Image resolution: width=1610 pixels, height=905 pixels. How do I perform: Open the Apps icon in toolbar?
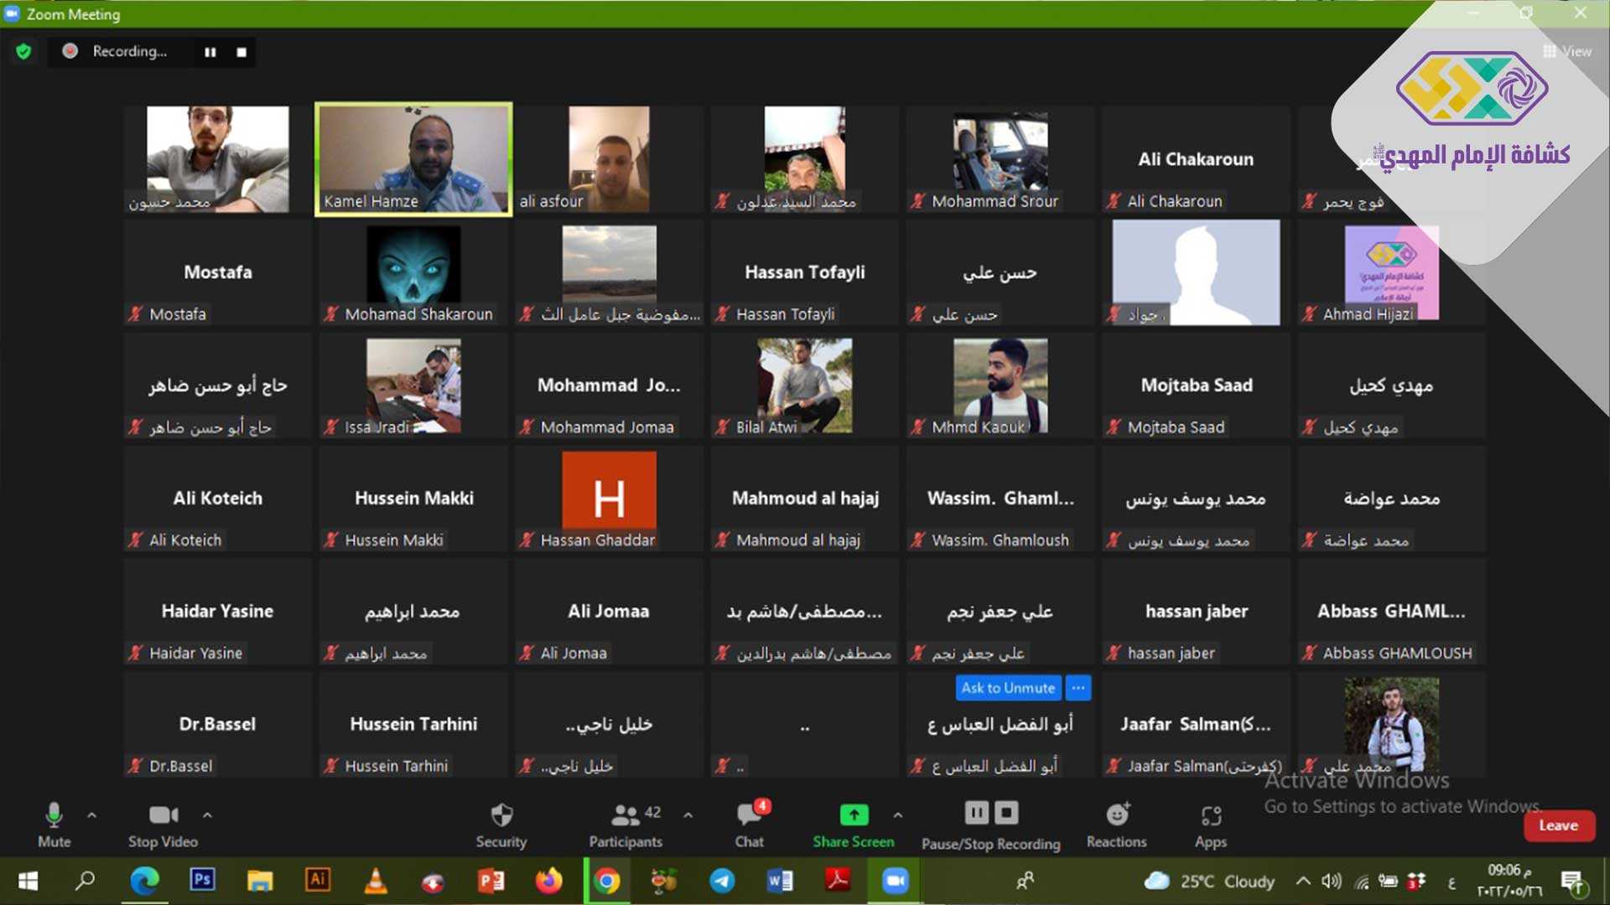point(1210,815)
